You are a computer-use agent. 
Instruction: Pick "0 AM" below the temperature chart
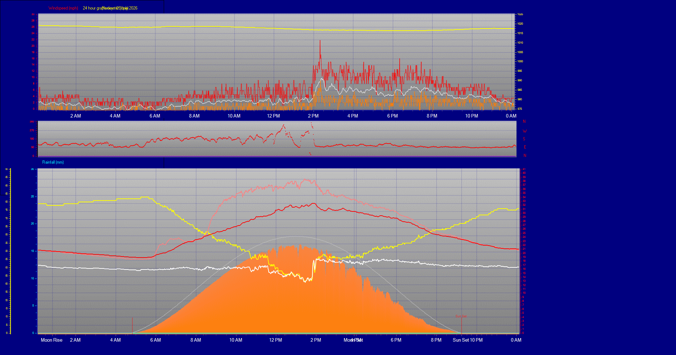pyautogui.click(x=516, y=340)
